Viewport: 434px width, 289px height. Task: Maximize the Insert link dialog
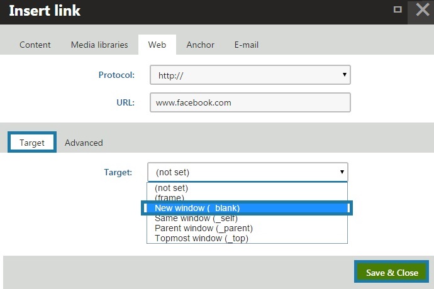point(398,9)
